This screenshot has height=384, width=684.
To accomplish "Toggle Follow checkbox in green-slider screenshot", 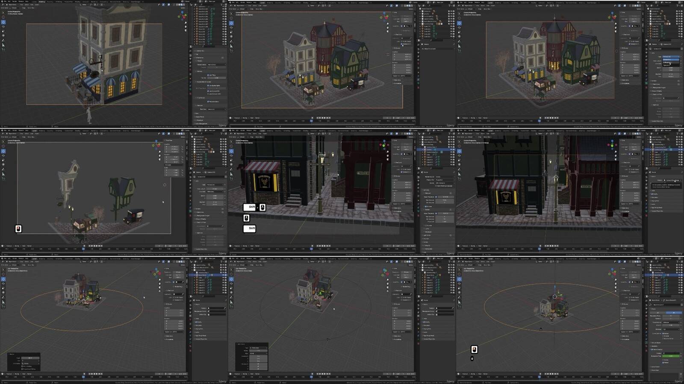I will click(x=663, y=362).
